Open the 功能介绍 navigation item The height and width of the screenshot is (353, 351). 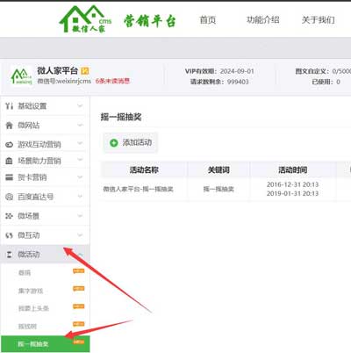pos(262,20)
